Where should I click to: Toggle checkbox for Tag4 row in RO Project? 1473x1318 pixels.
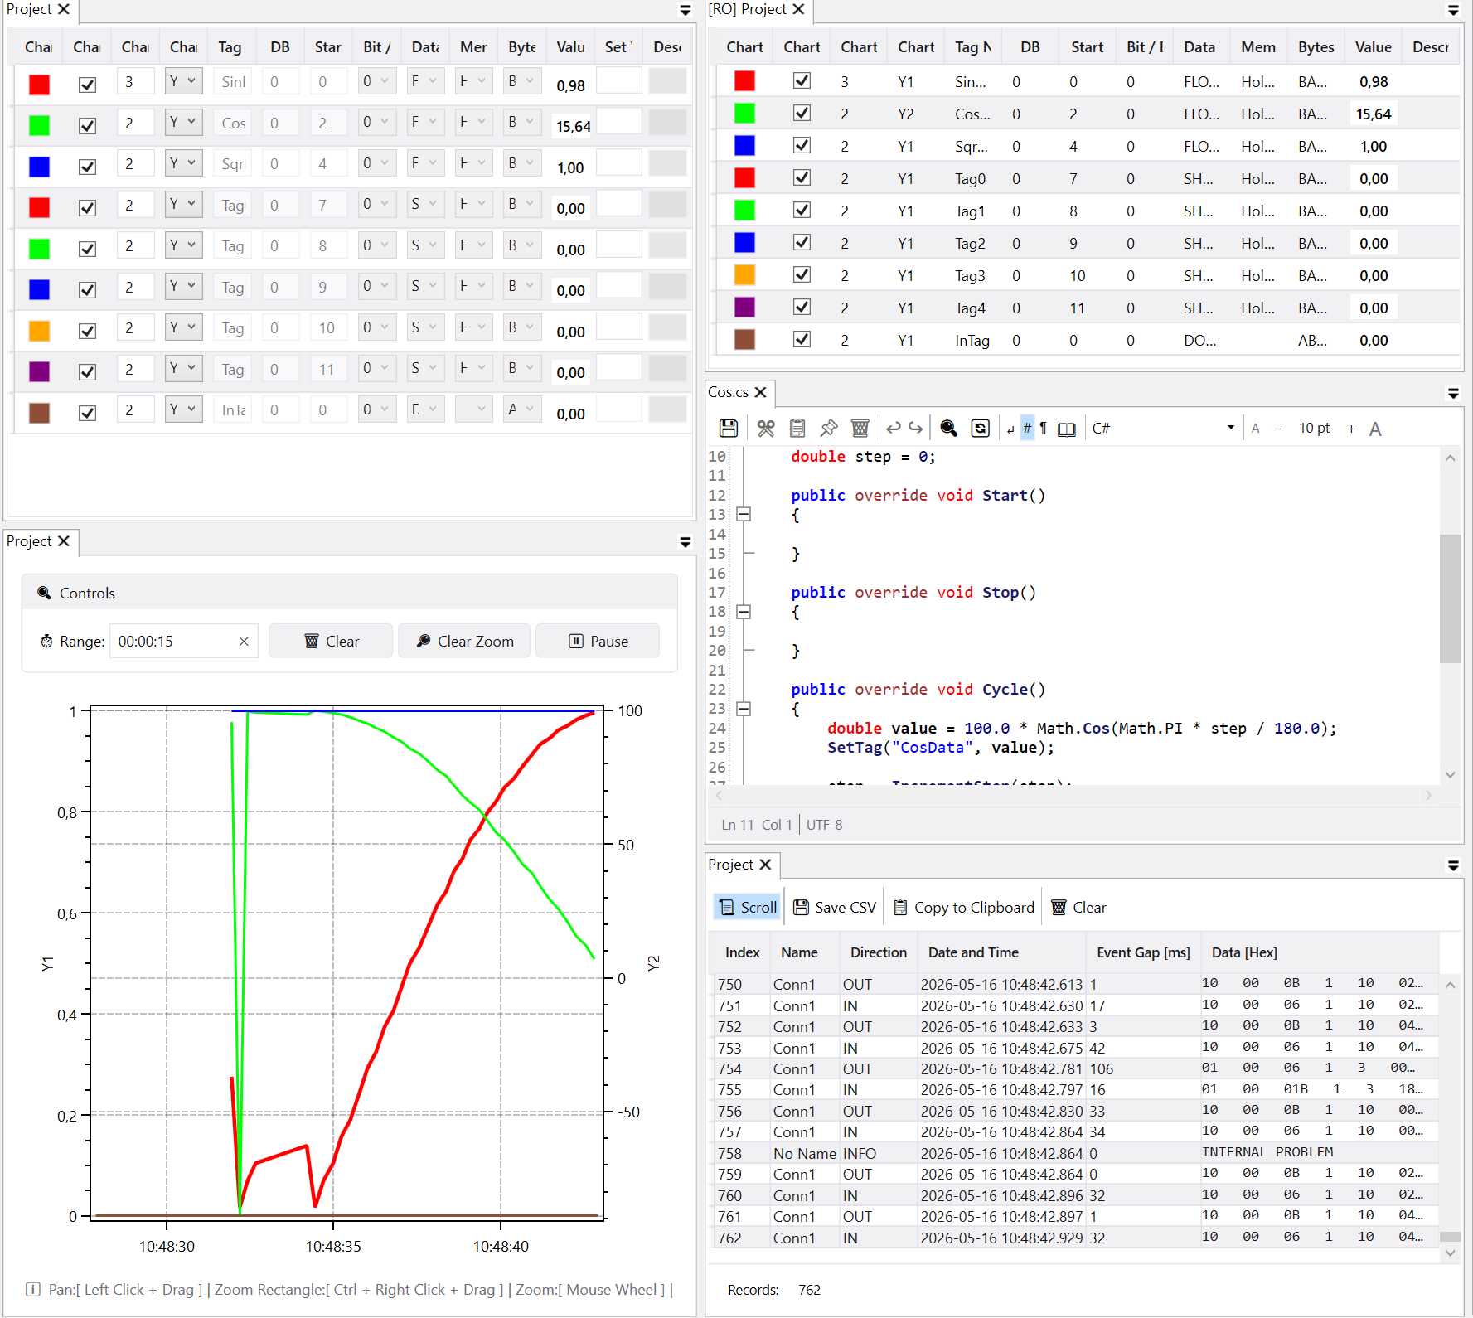click(x=802, y=307)
